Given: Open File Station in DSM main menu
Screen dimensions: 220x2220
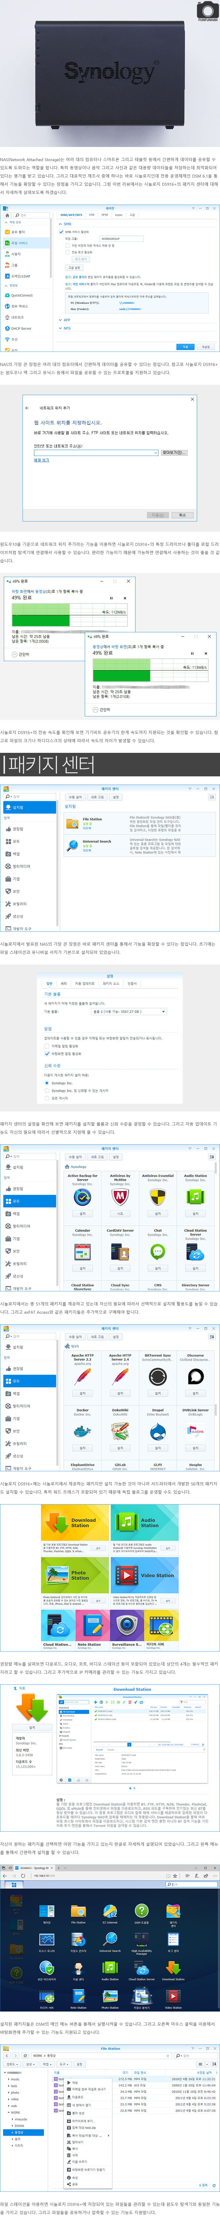Looking at the screenshot, I should pos(78,1913).
